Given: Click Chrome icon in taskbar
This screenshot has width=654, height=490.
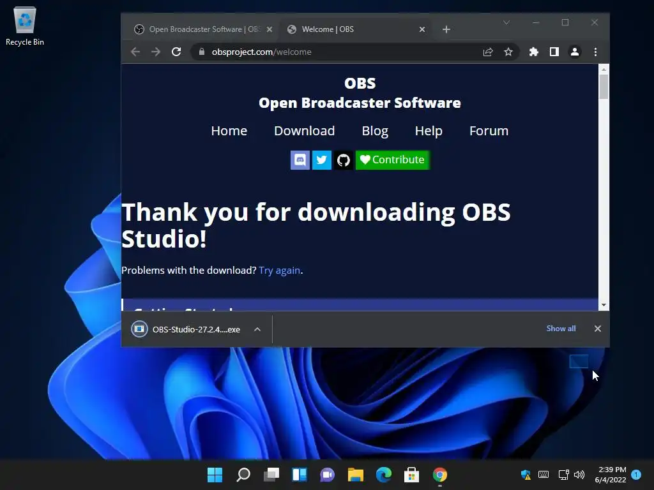Looking at the screenshot, I should pos(440,475).
